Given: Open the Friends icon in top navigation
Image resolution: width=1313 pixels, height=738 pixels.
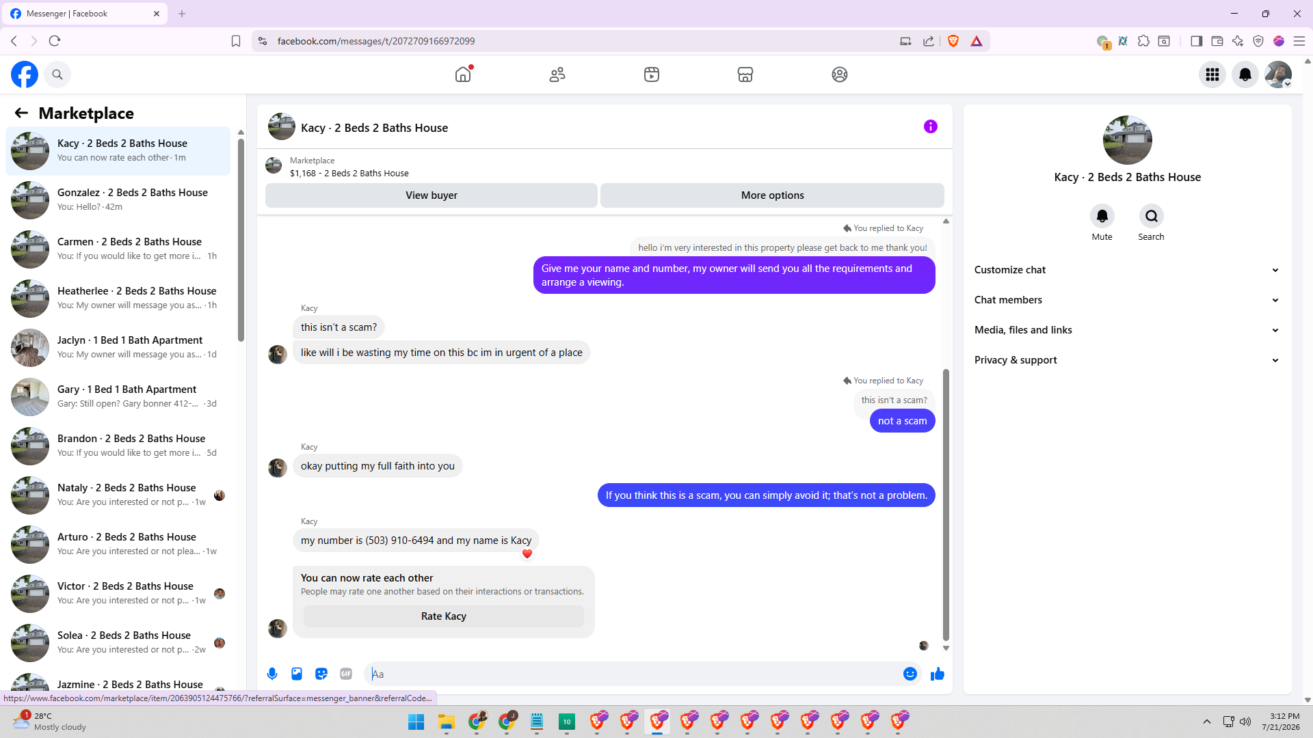Looking at the screenshot, I should [x=557, y=74].
